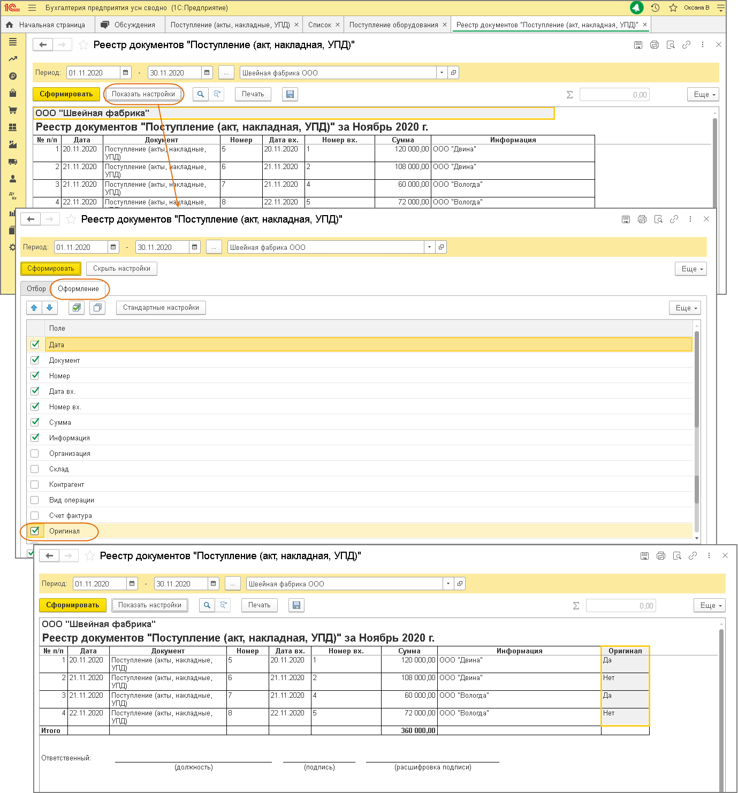Click find magnifier icon in bottom window toolbar

click(x=207, y=605)
